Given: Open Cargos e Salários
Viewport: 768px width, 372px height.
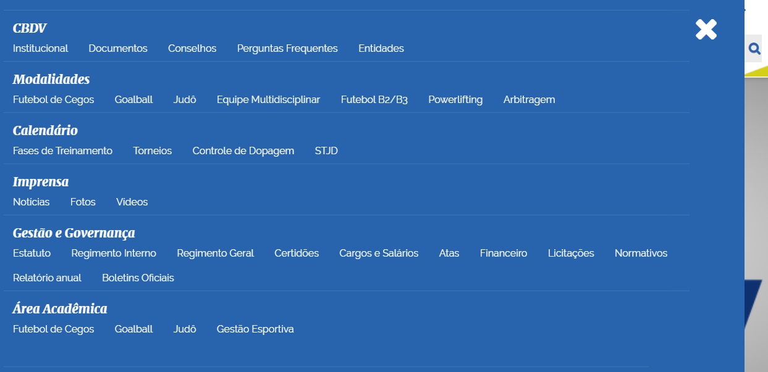Looking at the screenshot, I should pos(379,253).
